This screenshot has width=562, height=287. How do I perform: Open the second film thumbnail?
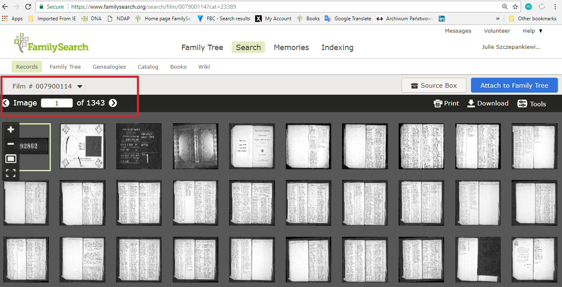click(82, 146)
